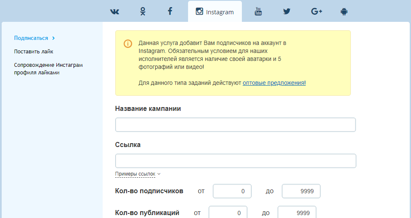Switch to the Twitter bird tab
This screenshot has height=218, width=411.
coord(286,12)
